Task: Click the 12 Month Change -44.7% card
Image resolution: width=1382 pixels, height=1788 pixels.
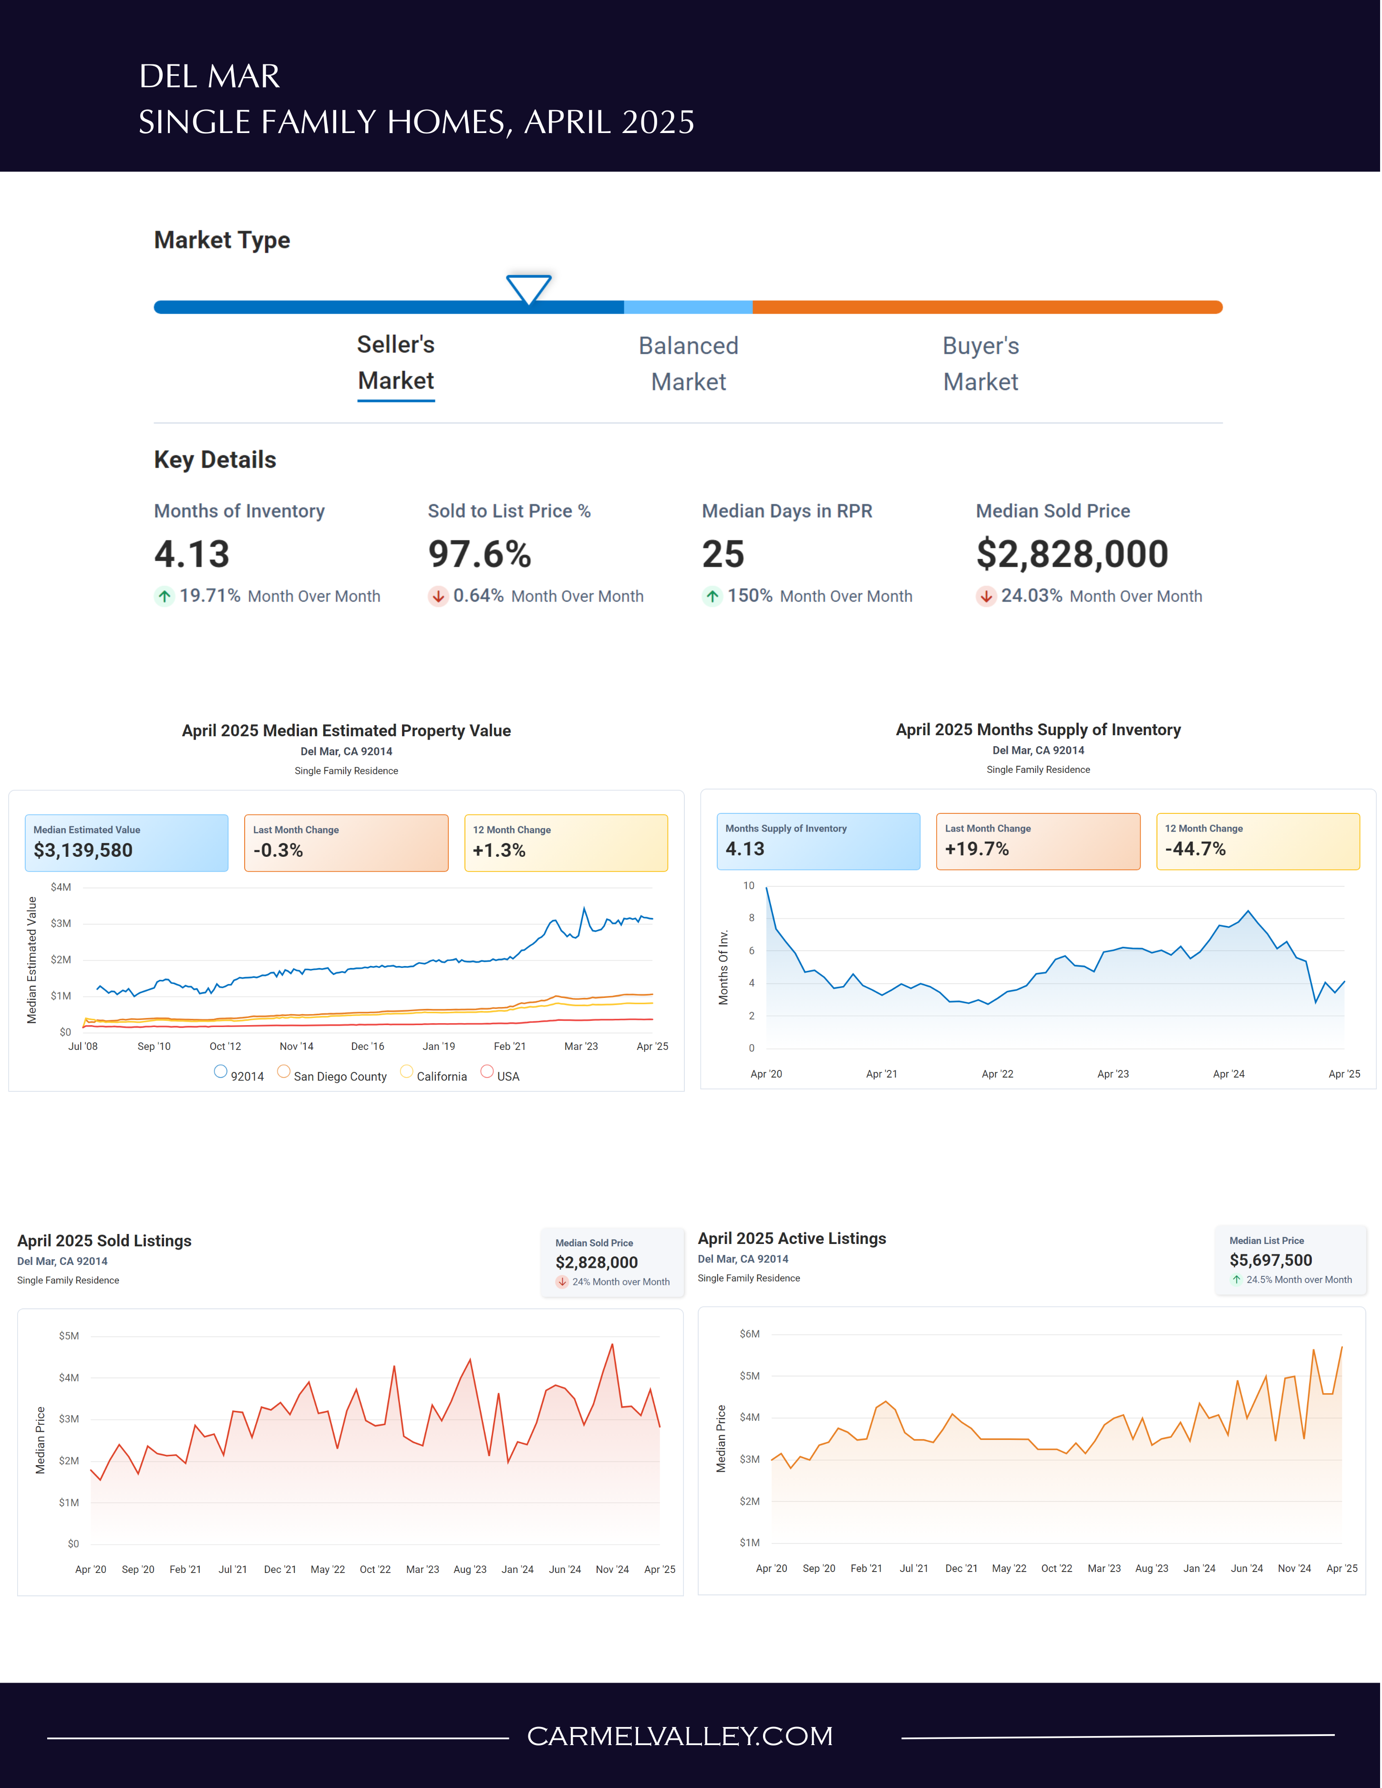Action: click(x=1258, y=841)
